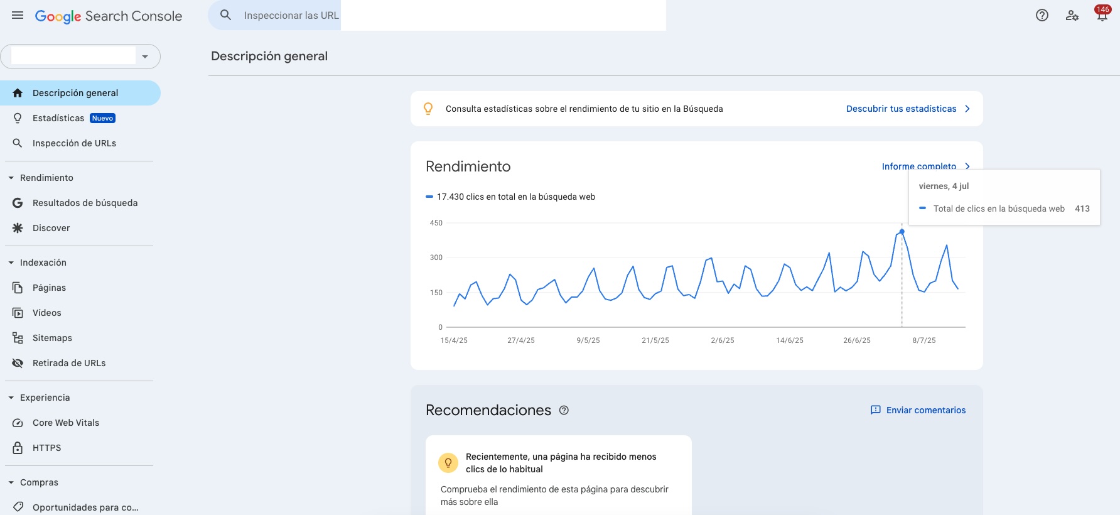Viewport: 1120px width, 515px height.
Task: Click the Google Search Console logo
Action: [109, 16]
